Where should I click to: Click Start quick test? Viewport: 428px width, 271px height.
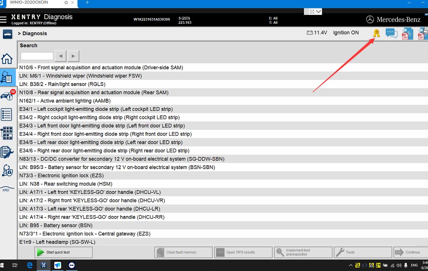point(63,252)
